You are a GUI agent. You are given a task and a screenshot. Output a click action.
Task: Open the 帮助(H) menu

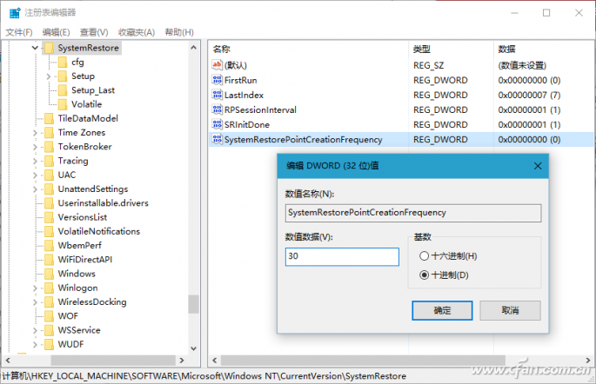pos(179,32)
